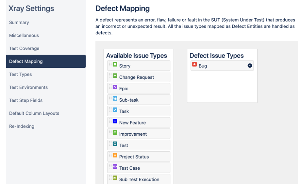Click the orange Project Status icon
301x184 pixels.
point(115,155)
